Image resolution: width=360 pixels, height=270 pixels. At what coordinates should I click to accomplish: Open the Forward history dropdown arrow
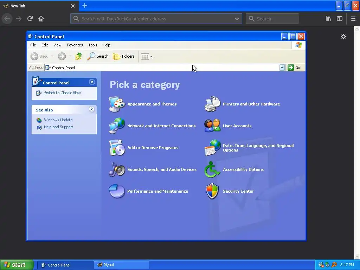pos(70,56)
